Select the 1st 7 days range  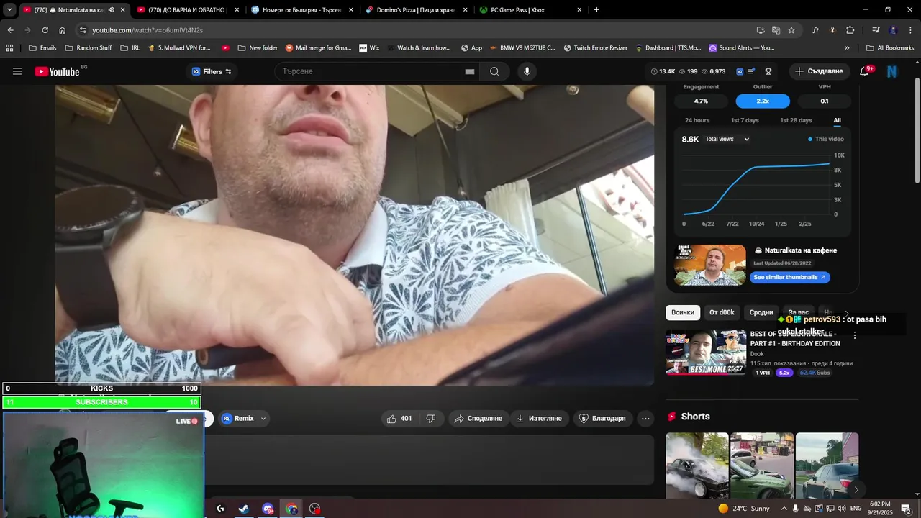click(x=745, y=120)
